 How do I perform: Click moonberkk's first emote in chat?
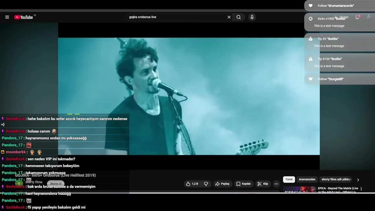click(32, 152)
